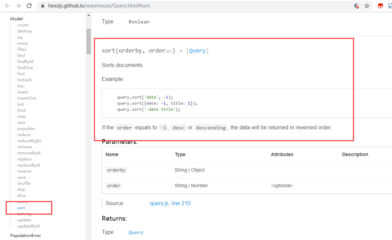Reload the page with the refresh icon

pyautogui.click(x=29, y=6)
